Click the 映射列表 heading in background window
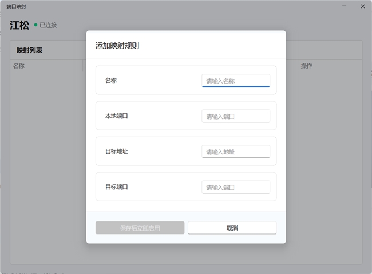This screenshot has width=372, height=274. click(29, 50)
